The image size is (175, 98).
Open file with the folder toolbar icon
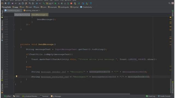click(x=2, y=4)
